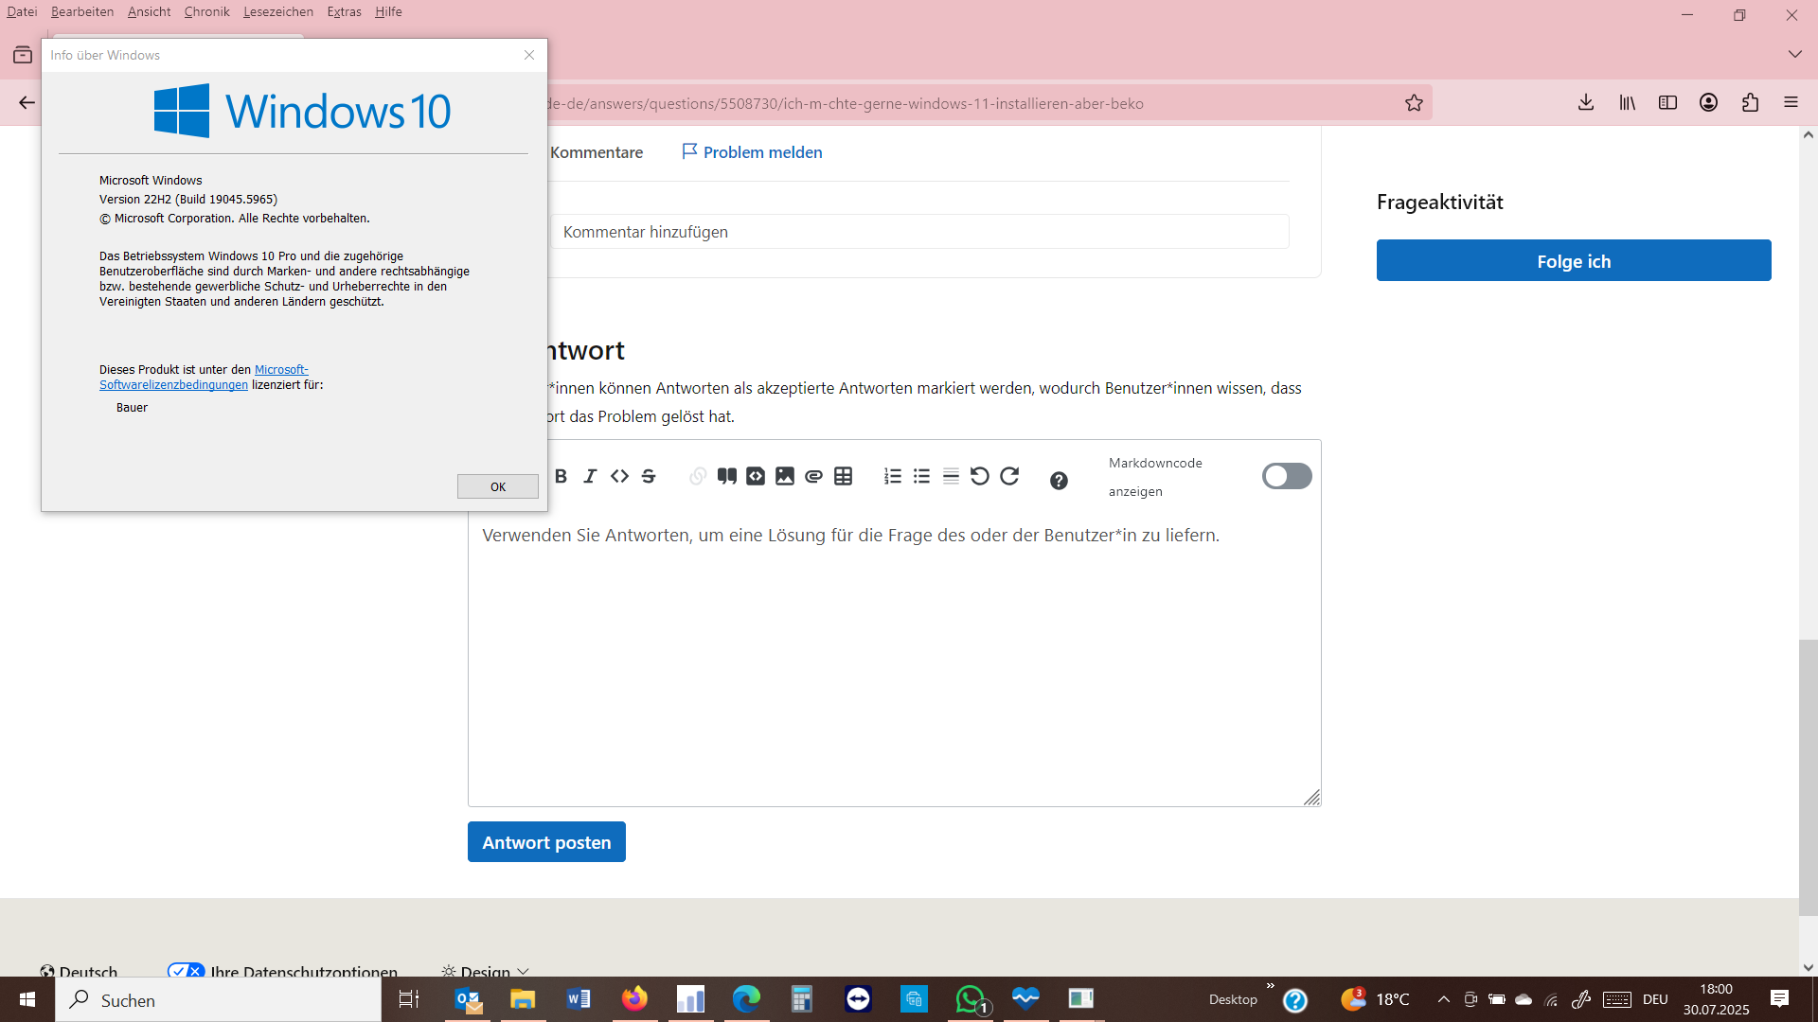Click the Antwort posten button
The image size is (1818, 1022).
pyautogui.click(x=546, y=842)
